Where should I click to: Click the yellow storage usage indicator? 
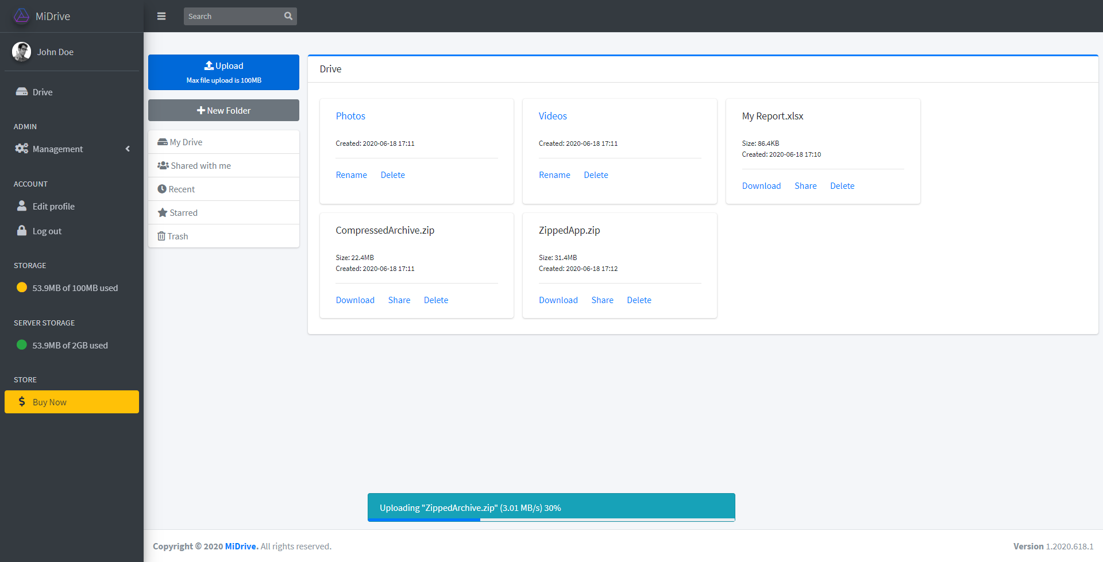[x=22, y=288]
